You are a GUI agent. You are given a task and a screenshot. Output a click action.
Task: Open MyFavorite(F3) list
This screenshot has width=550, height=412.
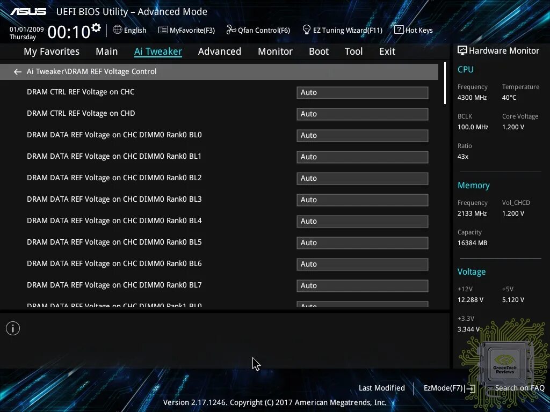pyautogui.click(x=186, y=30)
